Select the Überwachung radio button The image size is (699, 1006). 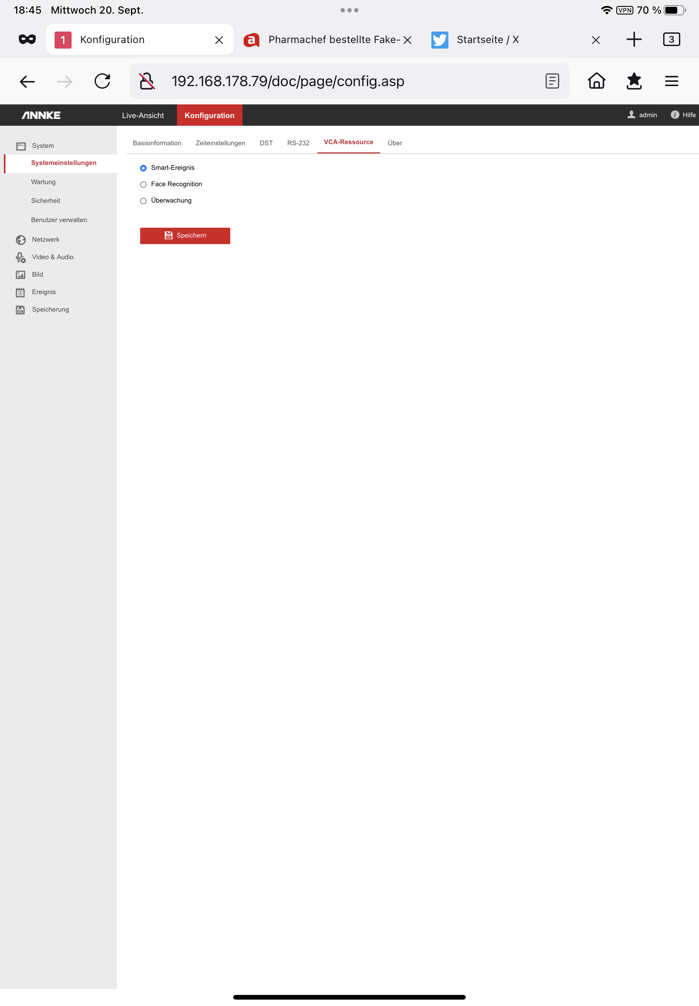click(143, 201)
